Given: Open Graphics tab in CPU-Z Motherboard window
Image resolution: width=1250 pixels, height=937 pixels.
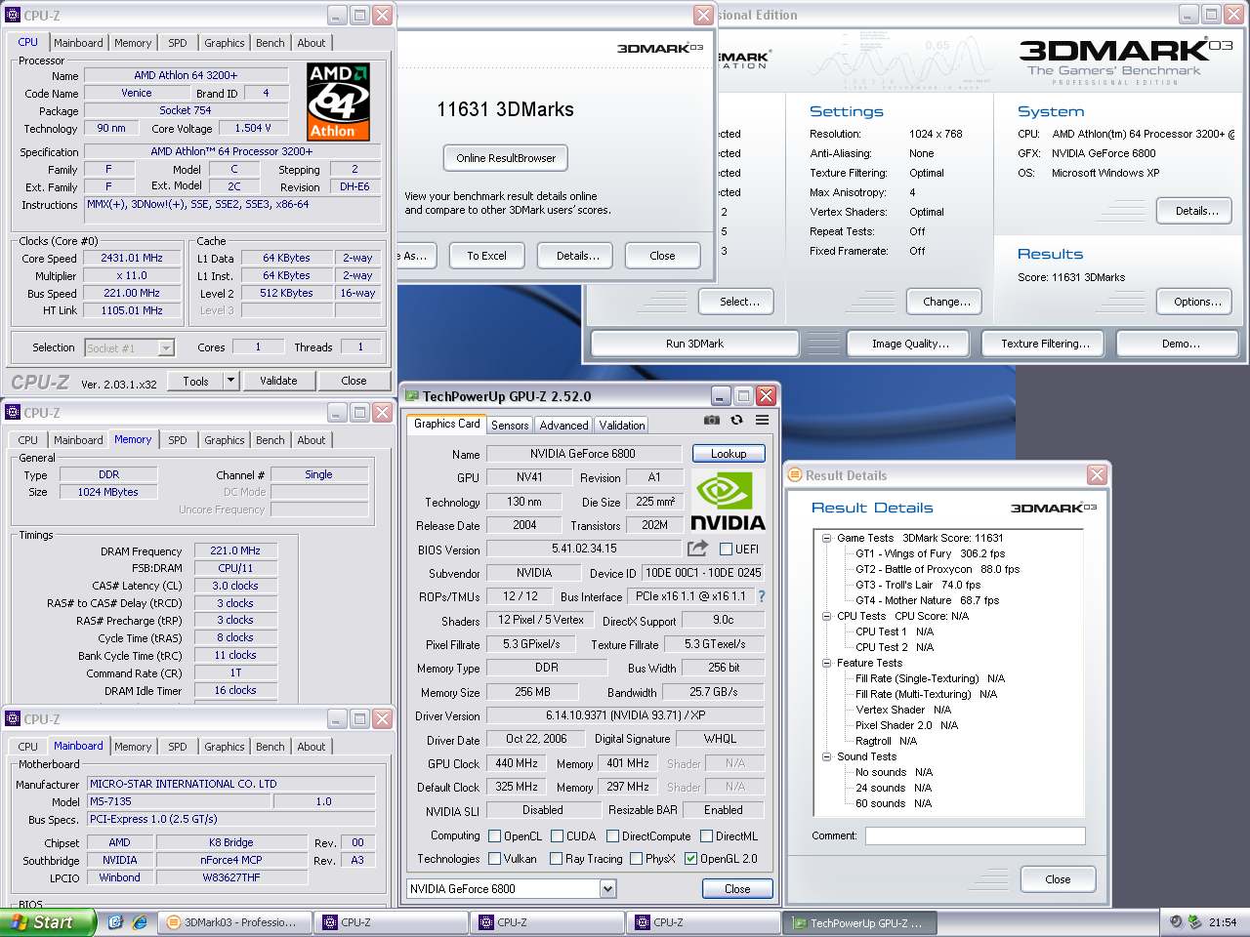Looking at the screenshot, I should click(225, 747).
